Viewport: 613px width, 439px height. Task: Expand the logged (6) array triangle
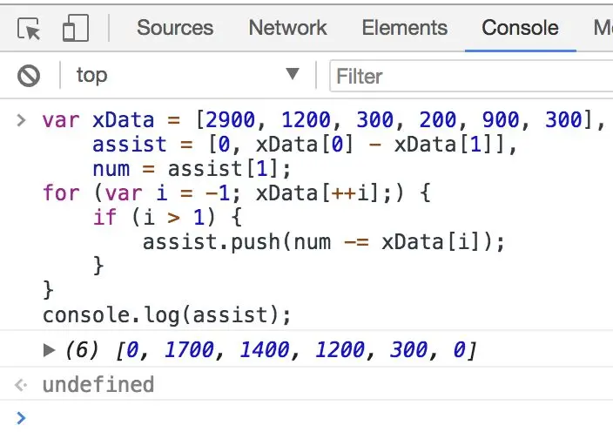click(50, 350)
